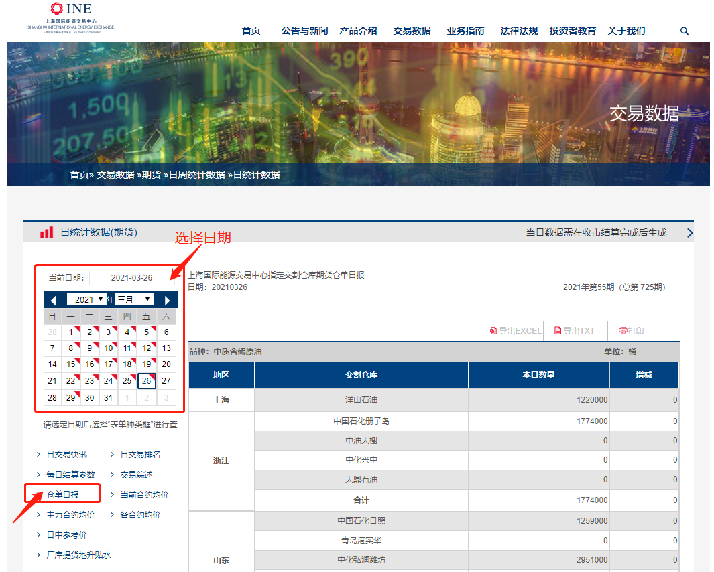Click the right arrow beside the notice
This screenshot has height=572, width=714.
click(690, 233)
